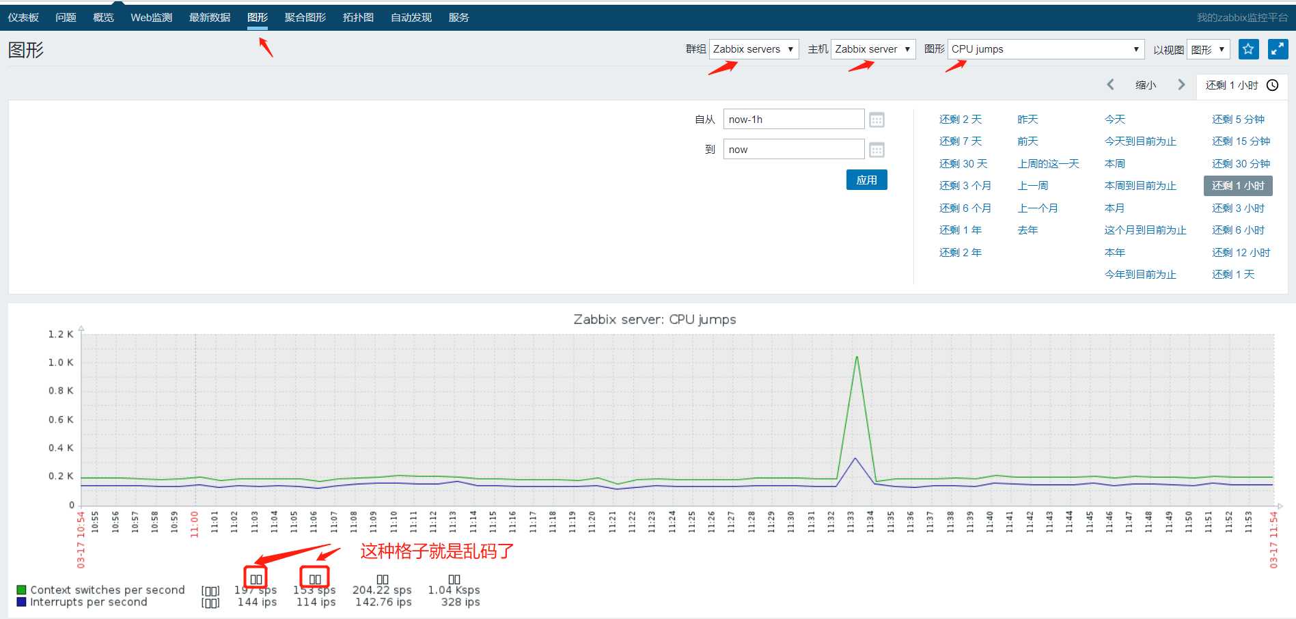Select 这个月到目前为止 time range
The image size is (1296, 619).
(1146, 230)
